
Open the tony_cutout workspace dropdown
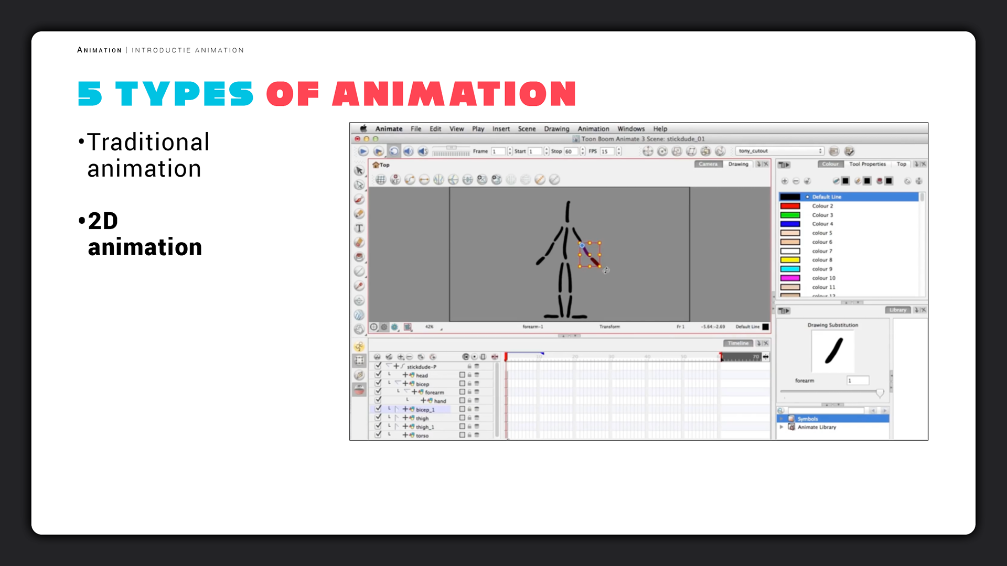[780, 151]
